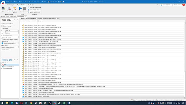186x105 pixels.
Task: Click the Точки учета panel window-mode icon
Action: tap(14, 60)
